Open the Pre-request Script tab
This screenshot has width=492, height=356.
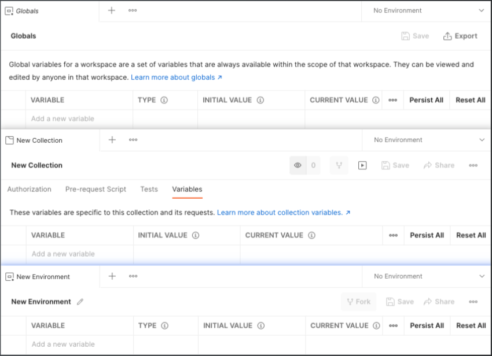[96, 189]
